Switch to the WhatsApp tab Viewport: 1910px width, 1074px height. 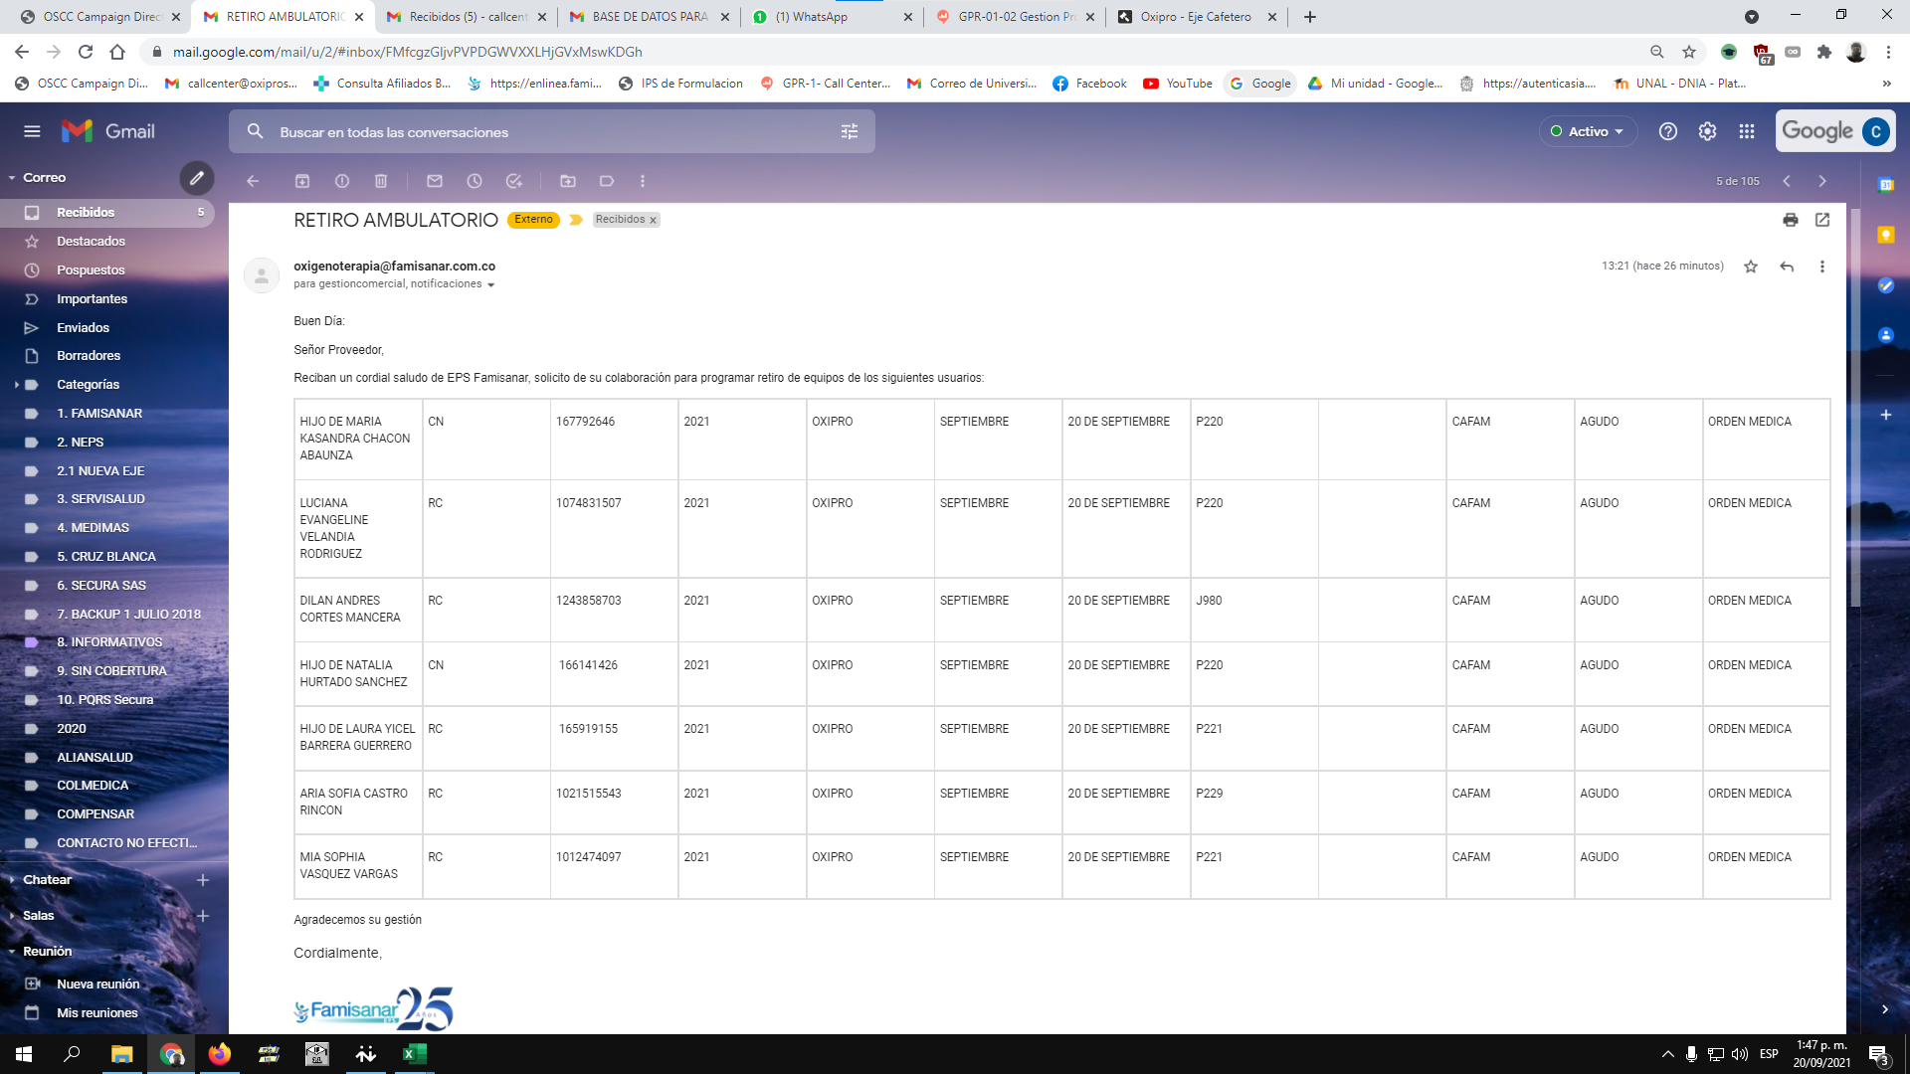832,17
